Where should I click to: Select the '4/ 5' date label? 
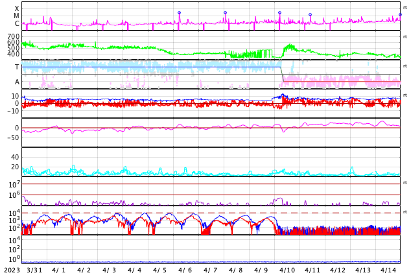[159, 270]
